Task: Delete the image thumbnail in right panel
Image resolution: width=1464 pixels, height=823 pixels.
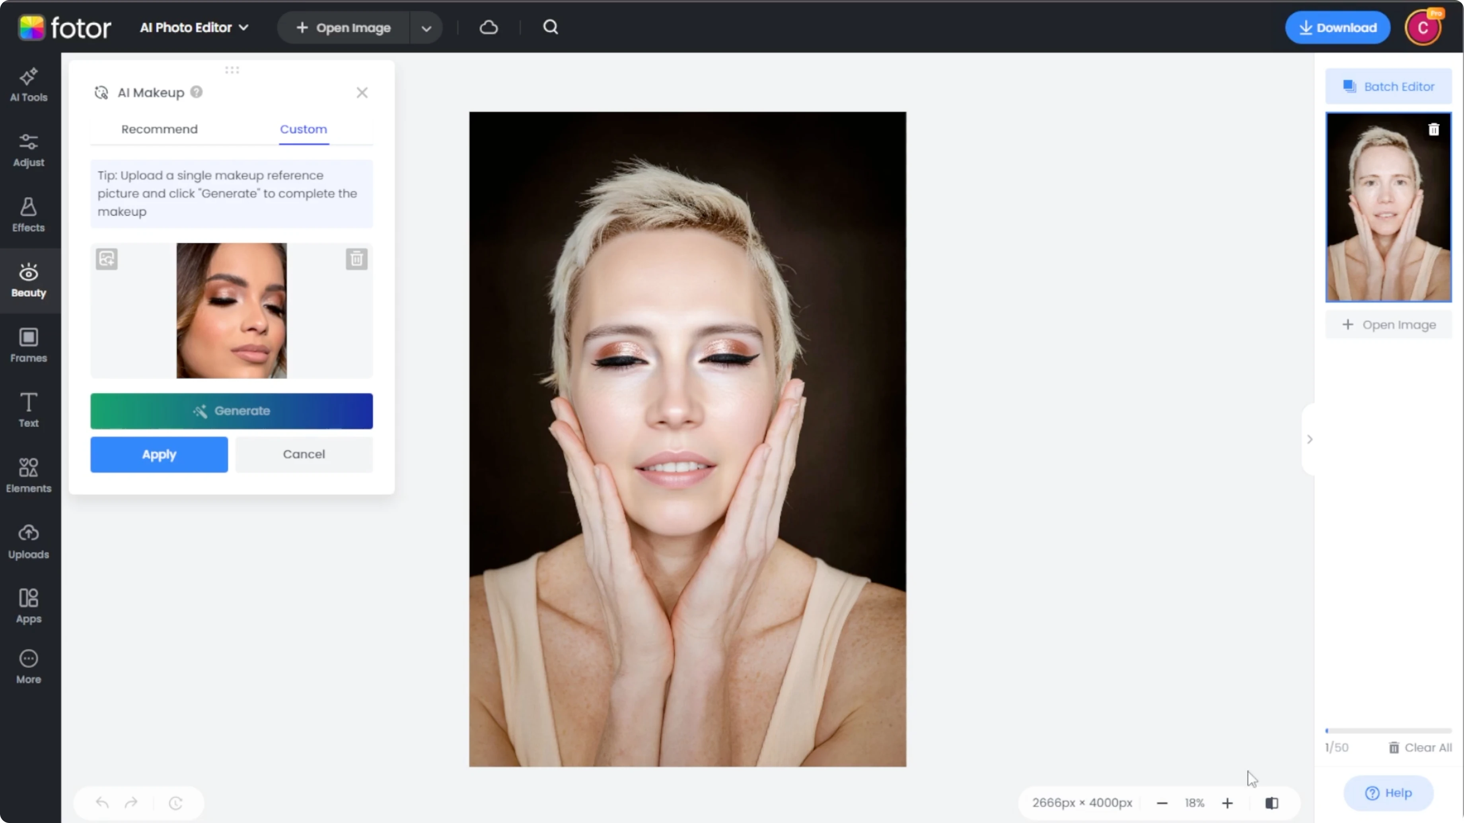Action: [1433, 130]
